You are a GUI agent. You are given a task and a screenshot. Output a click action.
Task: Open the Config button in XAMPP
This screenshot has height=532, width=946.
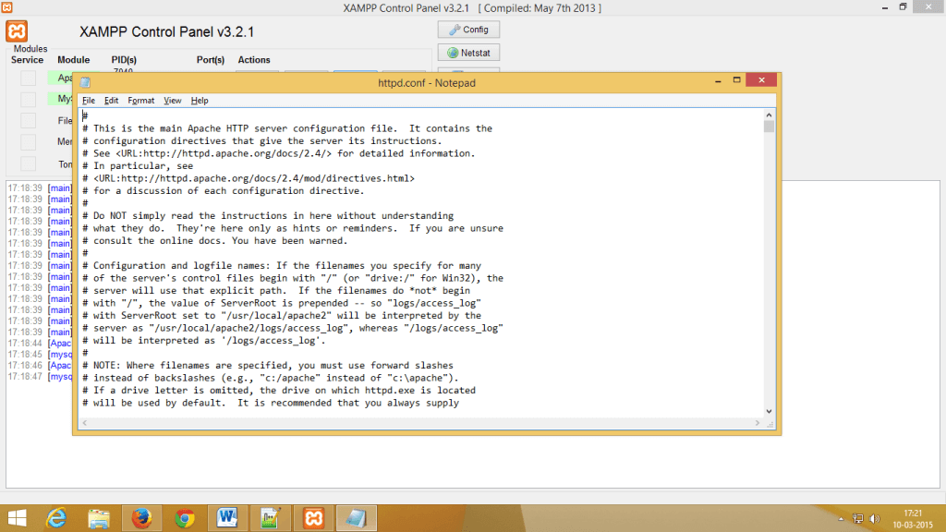pyautogui.click(x=468, y=30)
